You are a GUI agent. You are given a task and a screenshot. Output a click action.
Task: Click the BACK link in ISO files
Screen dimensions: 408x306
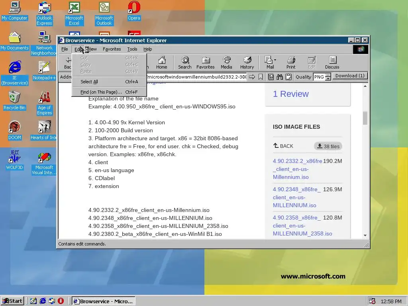coord(283,146)
